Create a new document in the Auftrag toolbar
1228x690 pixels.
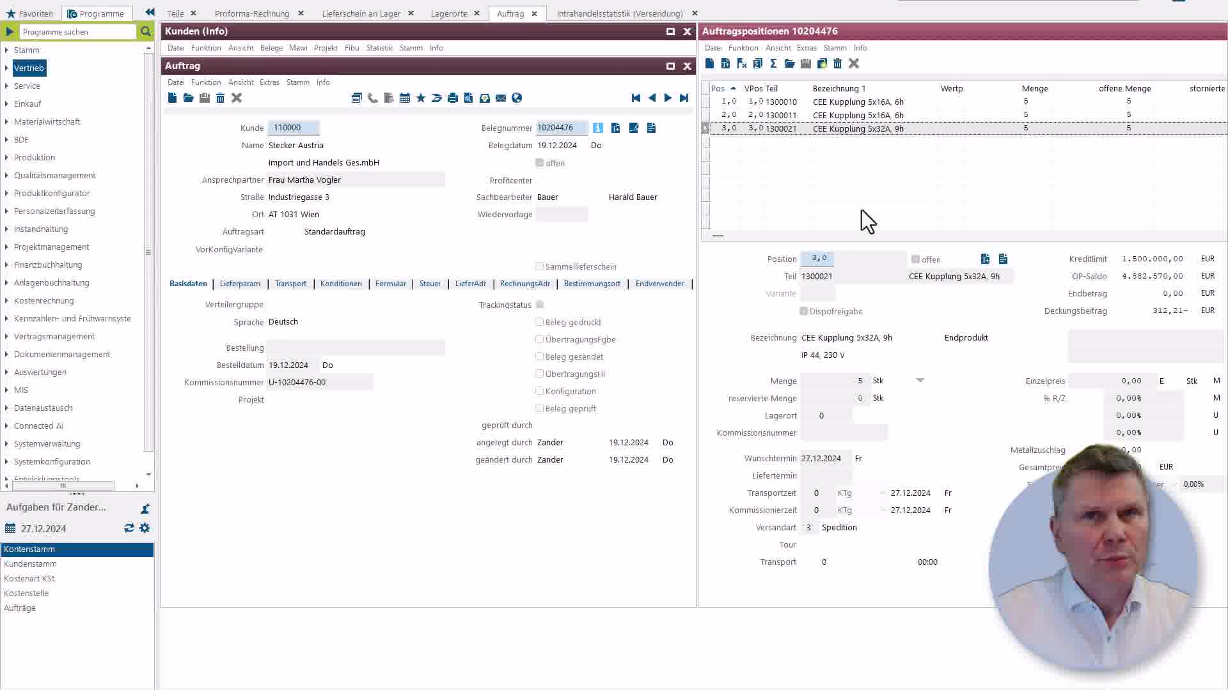pyautogui.click(x=172, y=98)
